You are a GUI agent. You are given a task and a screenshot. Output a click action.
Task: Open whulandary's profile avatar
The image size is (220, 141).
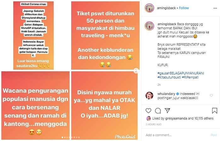click(149, 96)
